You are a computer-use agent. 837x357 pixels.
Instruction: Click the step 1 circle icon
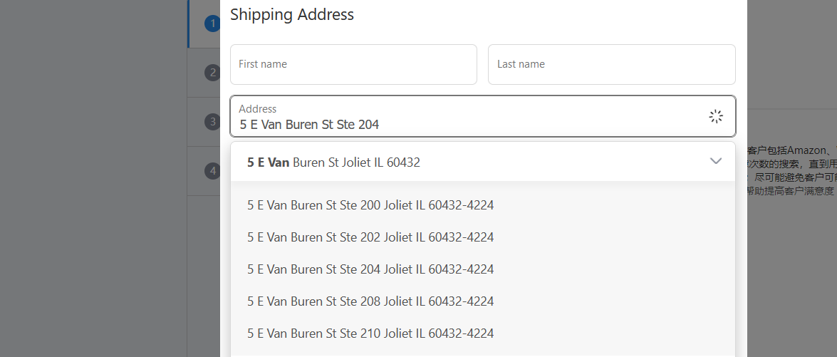point(212,24)
